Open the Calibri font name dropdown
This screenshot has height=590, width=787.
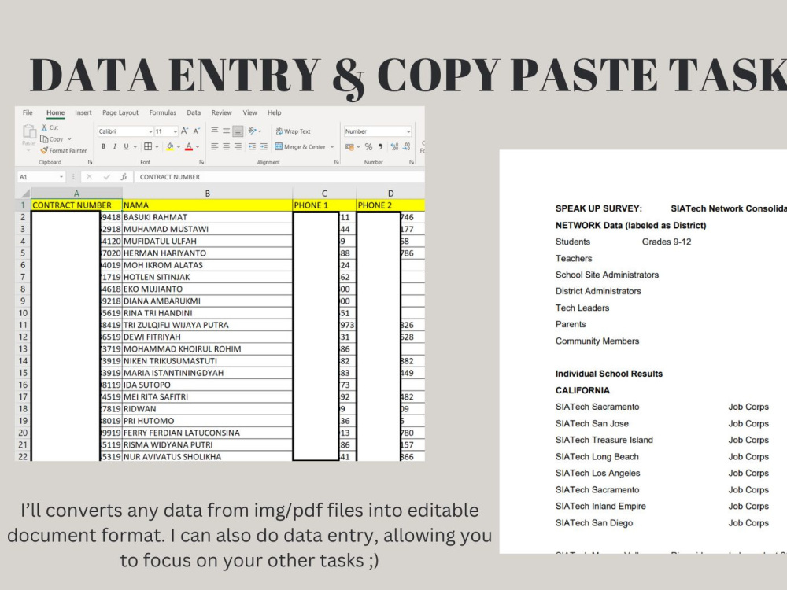tap(150, 131)
